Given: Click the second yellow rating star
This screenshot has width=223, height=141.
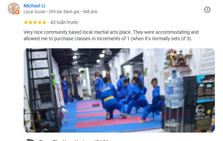Looking at the screenshot, I should [x=30, y=22].
